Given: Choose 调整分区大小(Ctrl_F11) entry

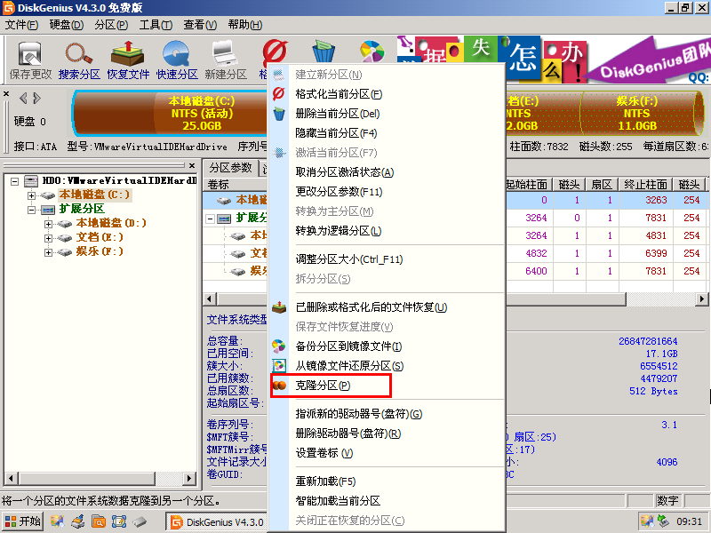Looking at the screenshot, I should [x=387, y=259].
